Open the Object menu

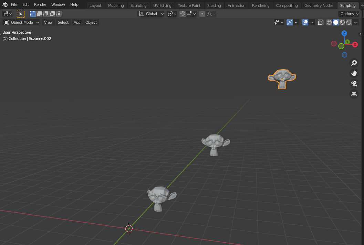click(91, 22)
